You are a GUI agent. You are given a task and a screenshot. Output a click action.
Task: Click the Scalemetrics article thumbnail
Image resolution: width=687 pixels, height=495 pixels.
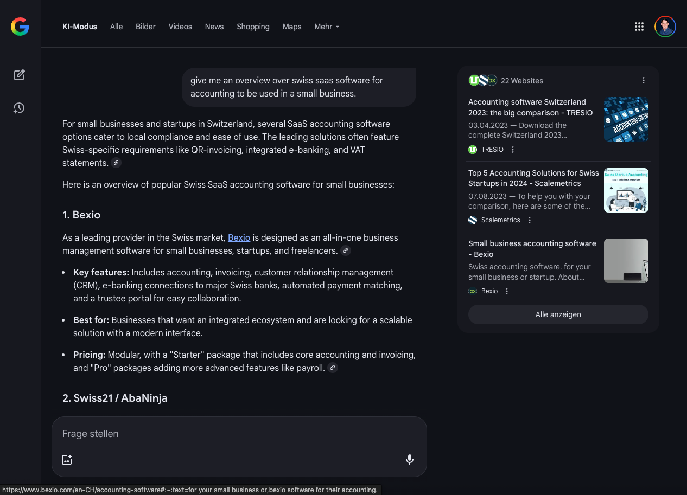[x=626, y=190]
